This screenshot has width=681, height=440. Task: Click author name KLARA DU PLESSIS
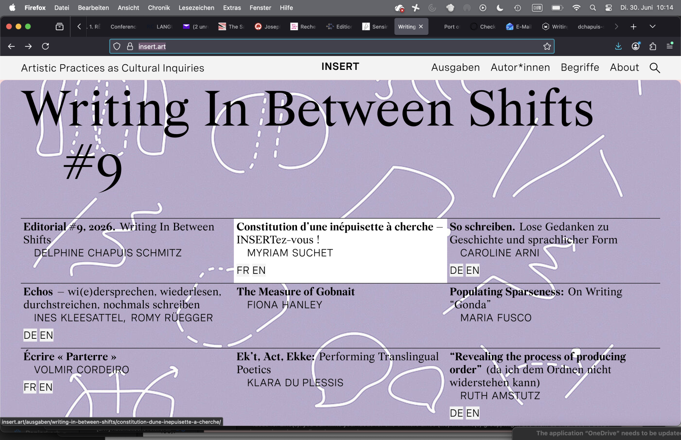click(x=295, y=383)
